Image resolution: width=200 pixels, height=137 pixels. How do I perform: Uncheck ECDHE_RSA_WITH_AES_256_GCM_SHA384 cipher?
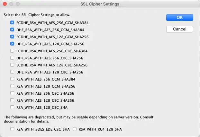click(12, 23)
